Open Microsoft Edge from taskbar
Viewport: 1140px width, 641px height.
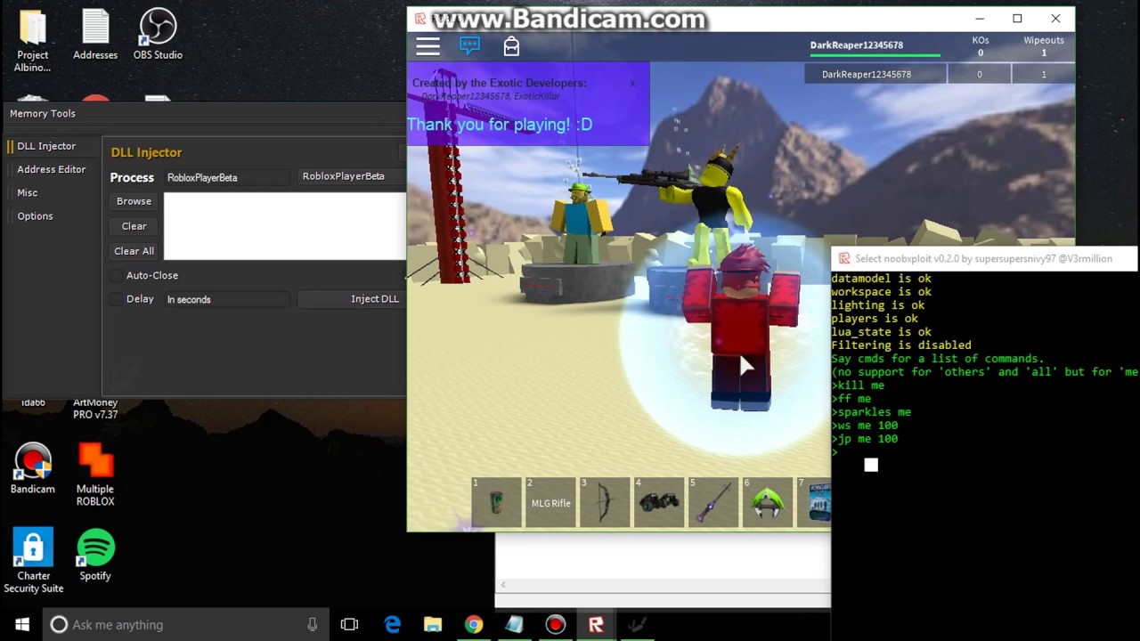click(392, 624)
